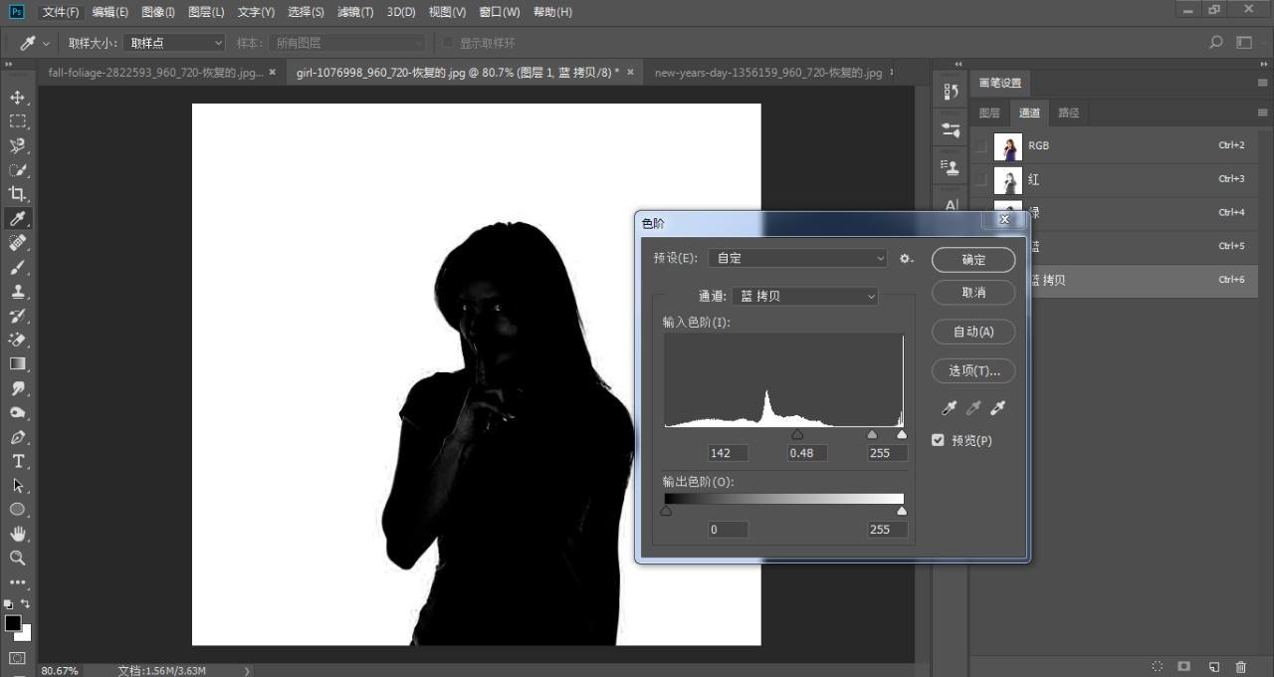Select the Move tool
This screenshot has height=677, width=1274.
pyautogui.click(x=17, y=98)
